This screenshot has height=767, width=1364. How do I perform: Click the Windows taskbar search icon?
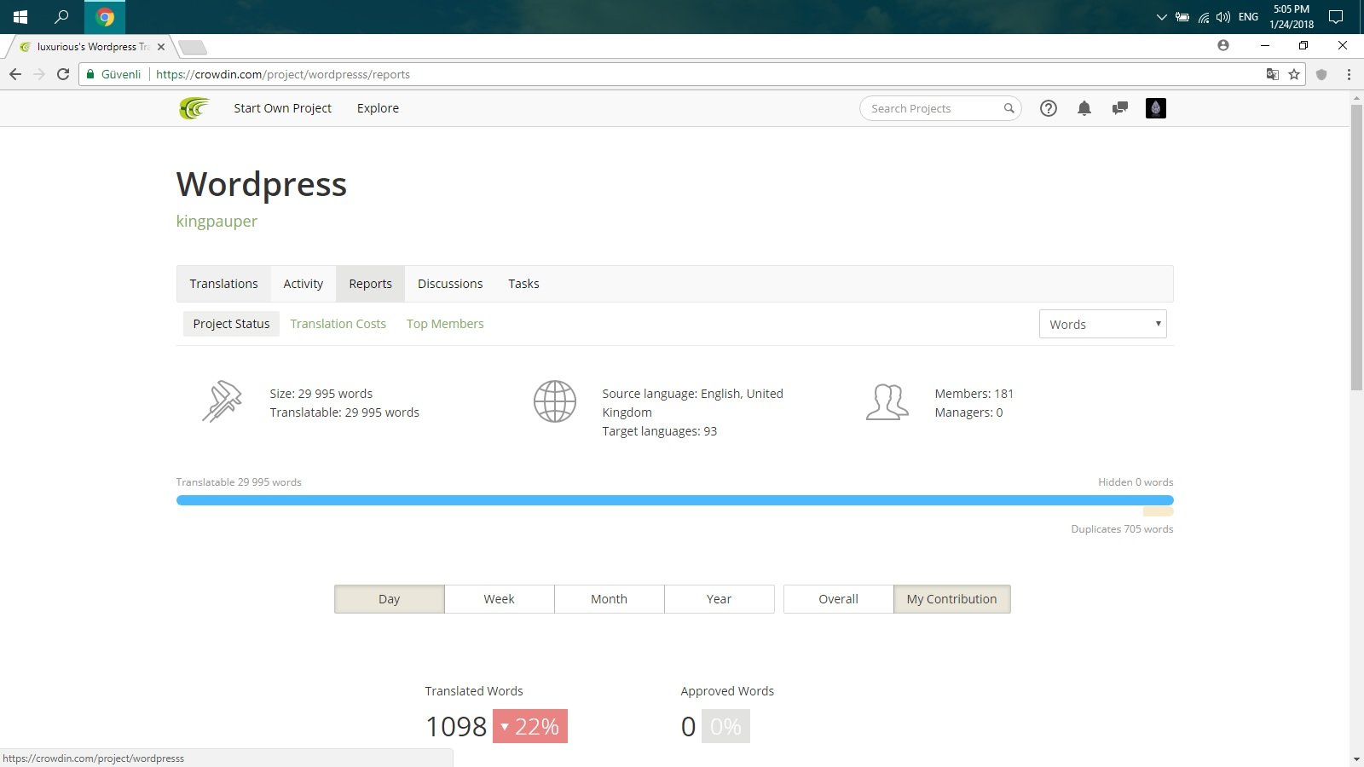tap(61, 17)
